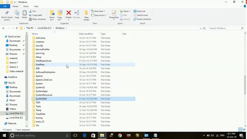Select the SoftwareDistribution folder
Image resolution: width=247 pixels, height=139 pixels.
click(83, 72)
